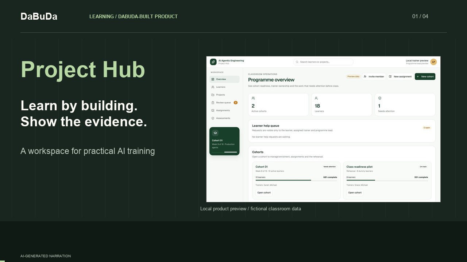Click the 'Programme overview' heading

271,80
